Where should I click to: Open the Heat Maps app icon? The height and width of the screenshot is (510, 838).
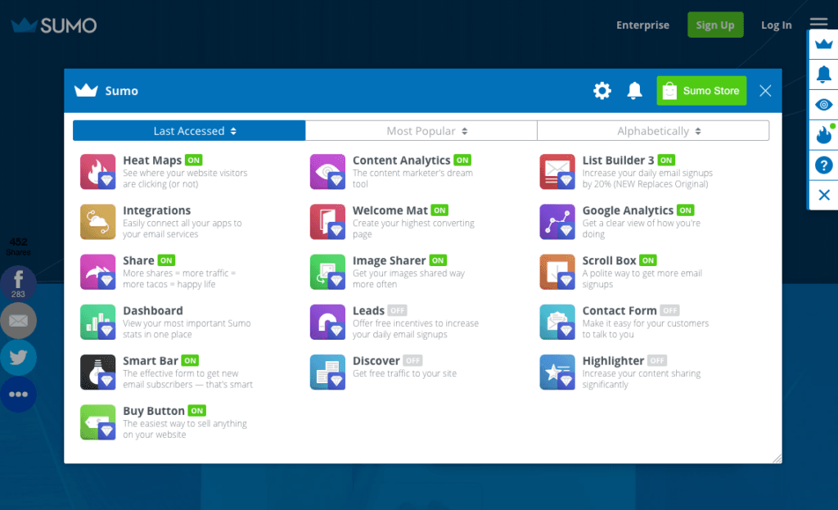coord(98,172)
